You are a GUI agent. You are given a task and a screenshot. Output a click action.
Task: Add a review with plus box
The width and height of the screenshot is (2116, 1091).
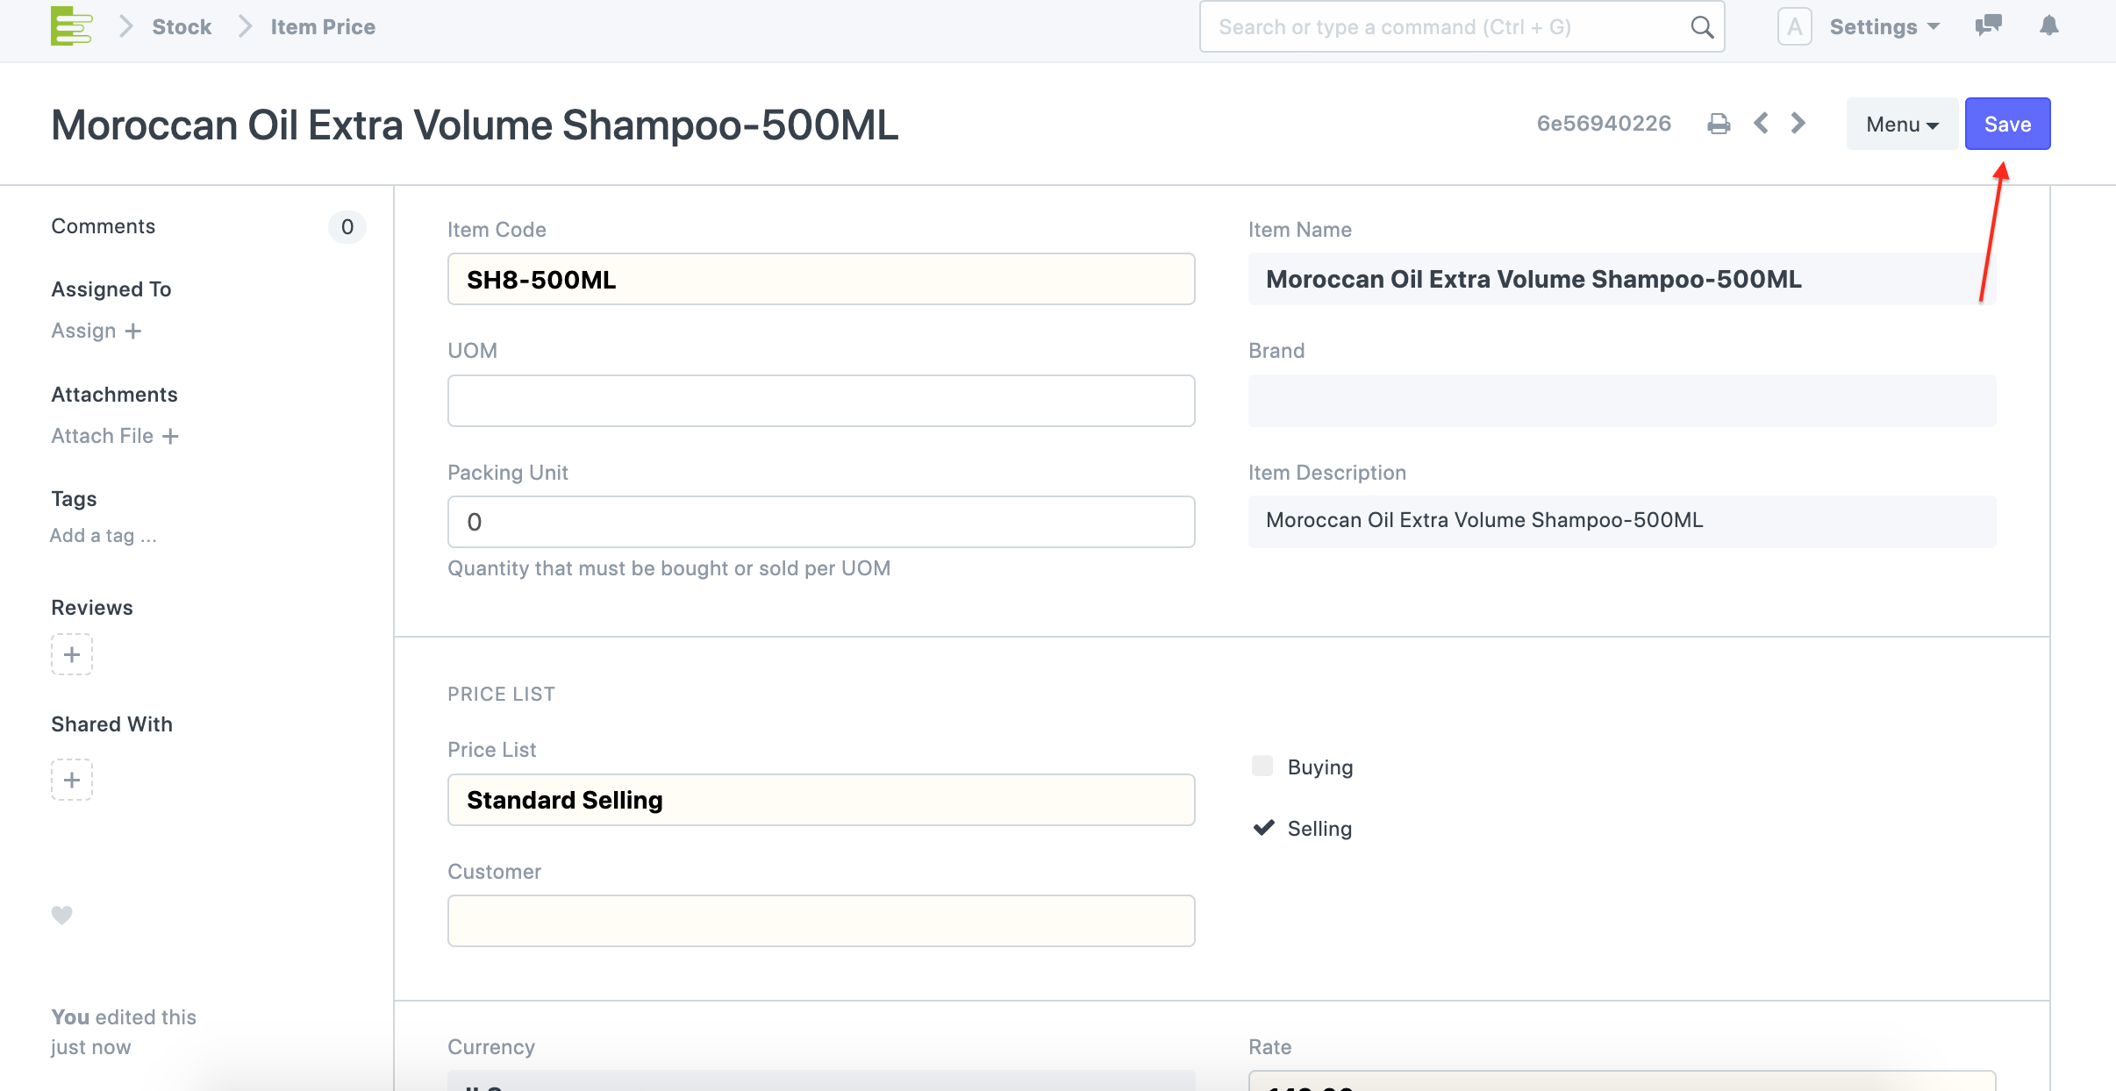[x=72, y=654]
